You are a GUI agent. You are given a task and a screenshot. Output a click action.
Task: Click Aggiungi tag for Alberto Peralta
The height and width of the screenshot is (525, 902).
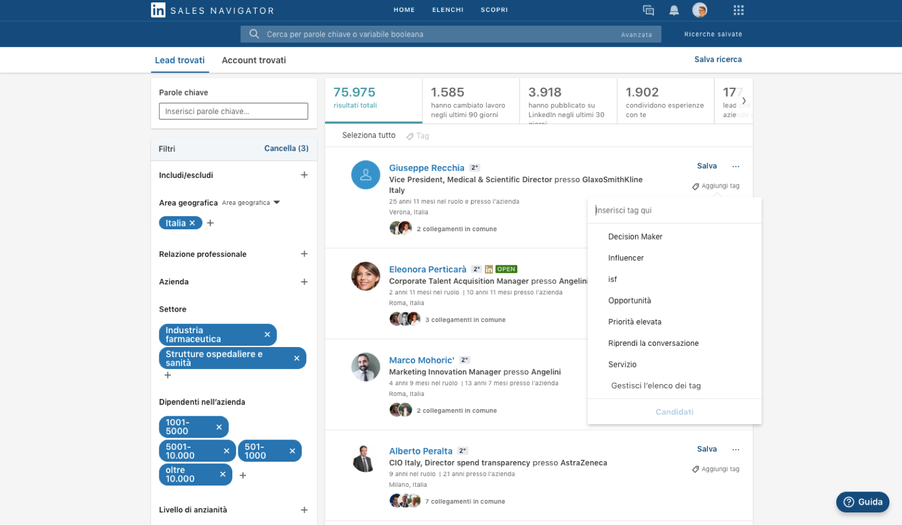click(716, 469)
